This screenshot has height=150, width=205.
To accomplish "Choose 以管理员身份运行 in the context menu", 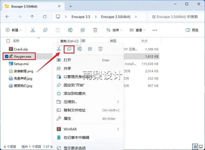I will (x=88, y=77).
